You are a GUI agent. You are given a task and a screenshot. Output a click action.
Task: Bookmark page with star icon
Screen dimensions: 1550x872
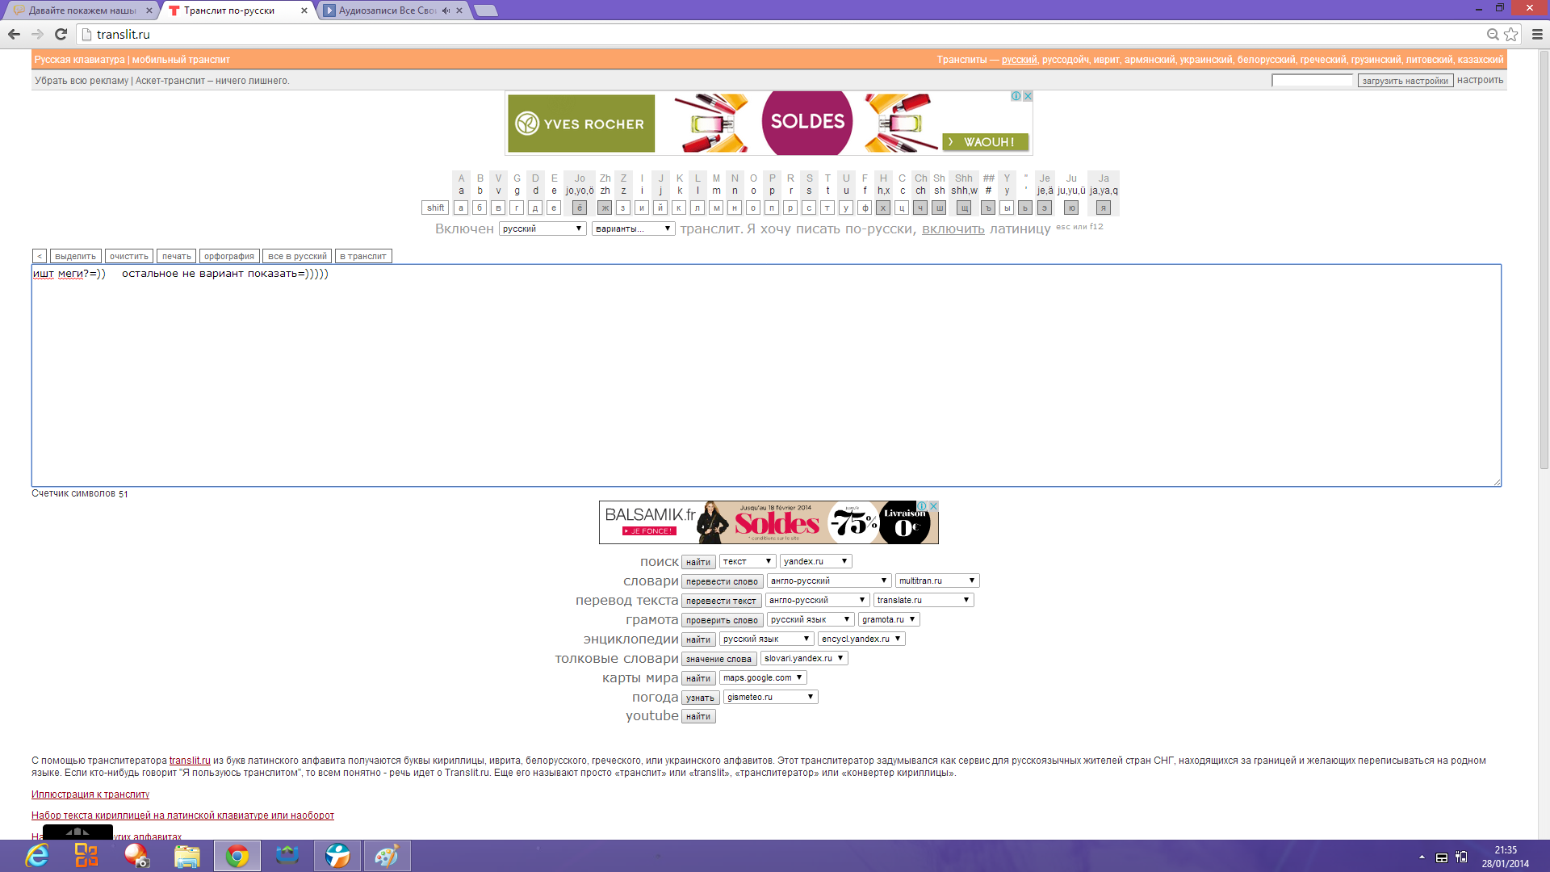[x=1511, y=34]
